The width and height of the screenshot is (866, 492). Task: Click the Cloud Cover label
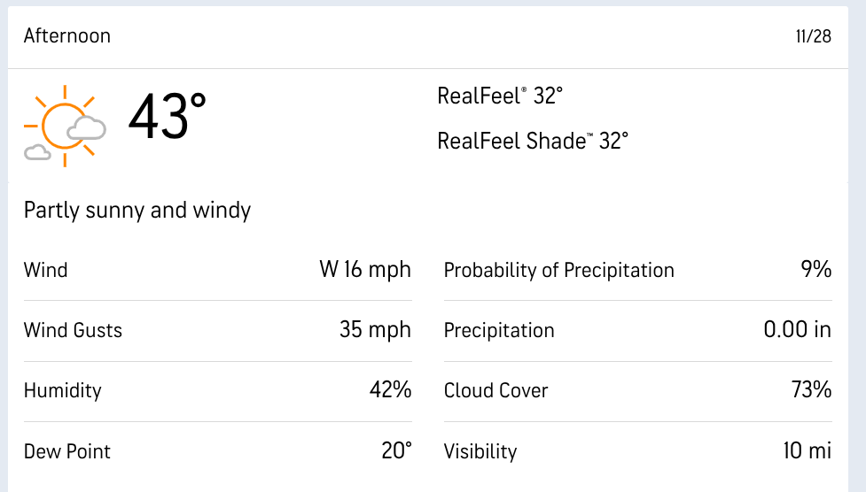click(495, 391)
